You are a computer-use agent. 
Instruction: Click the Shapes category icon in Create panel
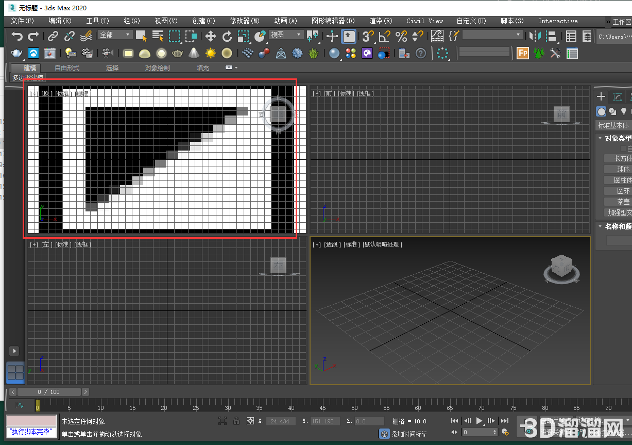(612, 111)
